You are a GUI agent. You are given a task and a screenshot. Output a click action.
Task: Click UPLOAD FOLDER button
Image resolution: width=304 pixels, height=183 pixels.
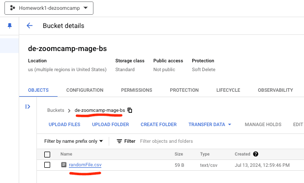(x=111, y=125)
